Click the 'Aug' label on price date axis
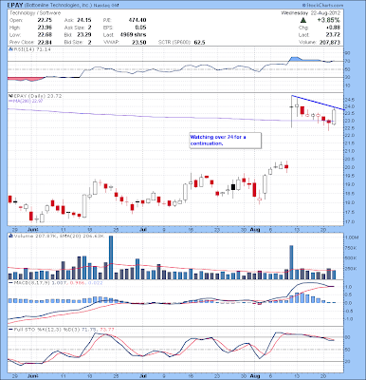Screen dimensions: 366x380 click(255, 229)
